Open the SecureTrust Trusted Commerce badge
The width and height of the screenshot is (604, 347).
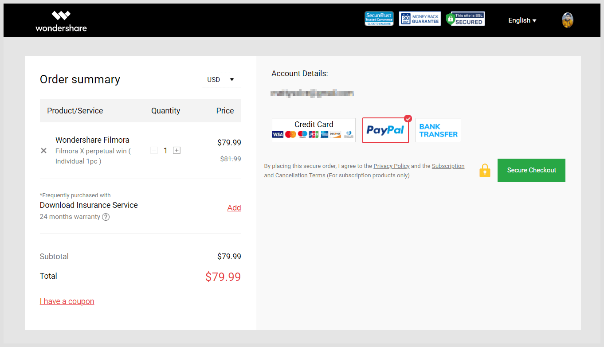[x=379, y=19]
